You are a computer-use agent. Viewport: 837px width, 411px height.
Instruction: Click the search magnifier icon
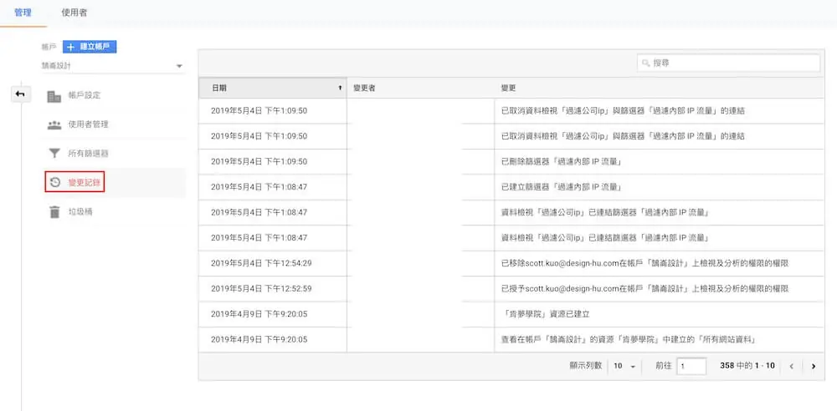(646, 63)
